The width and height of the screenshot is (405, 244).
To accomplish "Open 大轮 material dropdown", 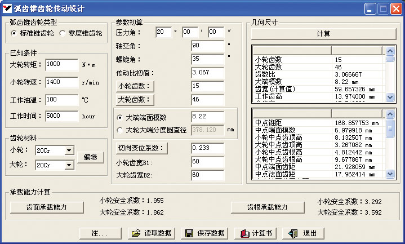I will coord(69,166).
